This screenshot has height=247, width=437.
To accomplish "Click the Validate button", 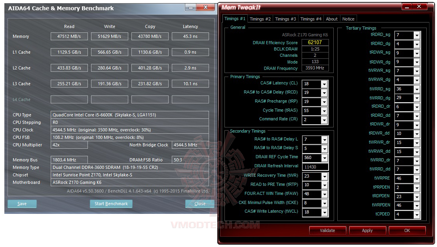I will coord(327,230).
